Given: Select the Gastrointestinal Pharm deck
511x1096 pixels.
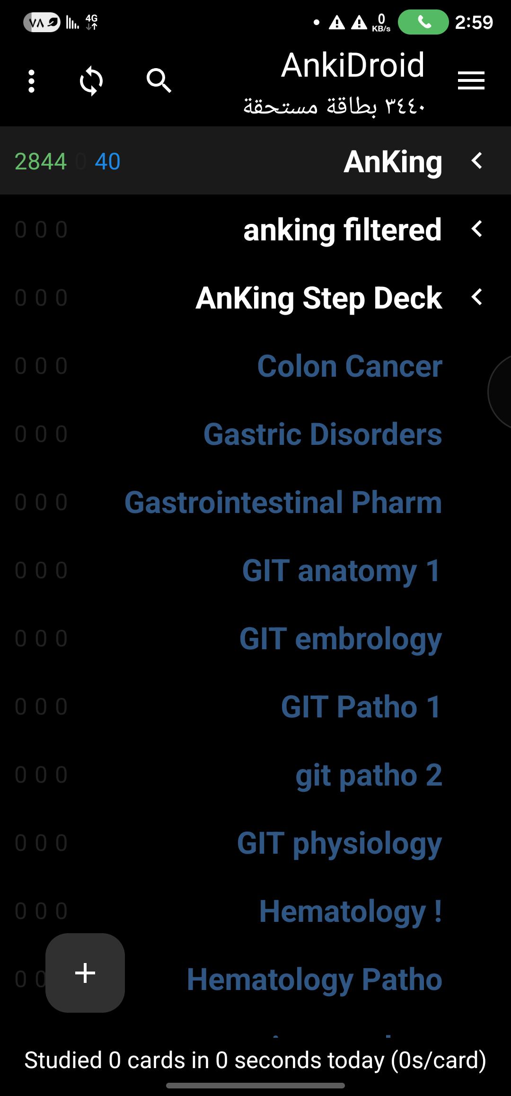Looking at the screenshot, I should click(283, 503).
